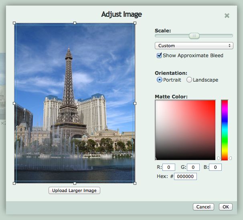Click the left-middle crop handle
The height and width of the screenshot is (220, 243).
point(14,103)
